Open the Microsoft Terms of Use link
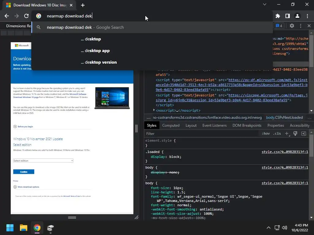Screen dimensions: 314x235 [71, 196]
